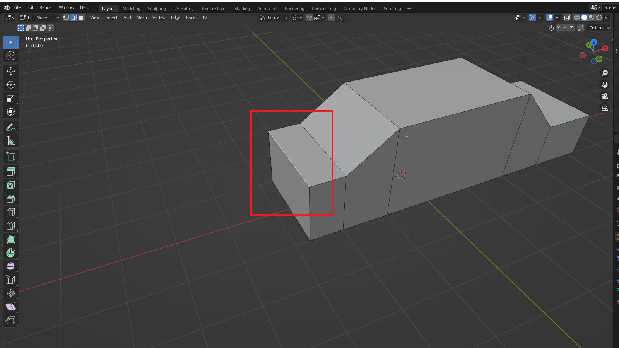Select the Measure tool
Image resolution: width=619 pixels, height=348 pixels.
[11, 141]
